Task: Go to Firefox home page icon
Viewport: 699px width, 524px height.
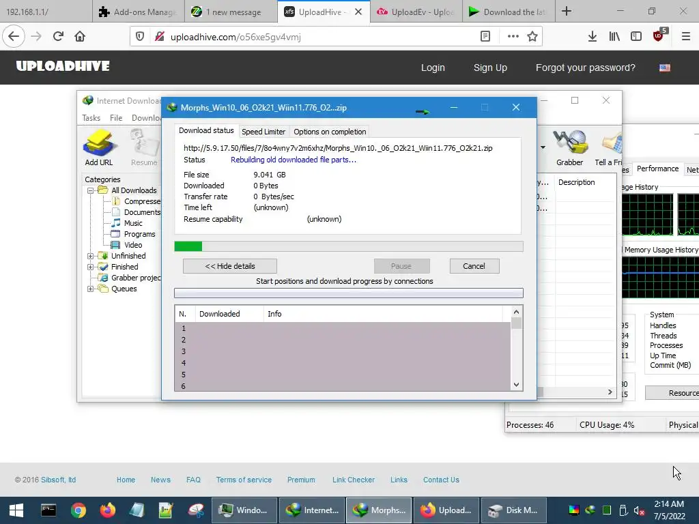Action: 80,37
